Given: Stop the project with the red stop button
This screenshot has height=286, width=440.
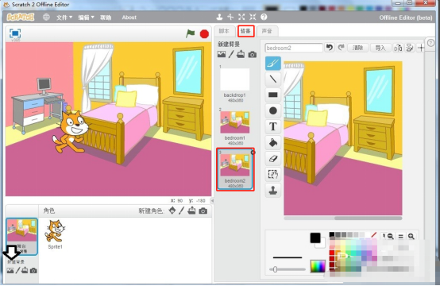Looking at the screenshot, I should [x=204, y=34].
